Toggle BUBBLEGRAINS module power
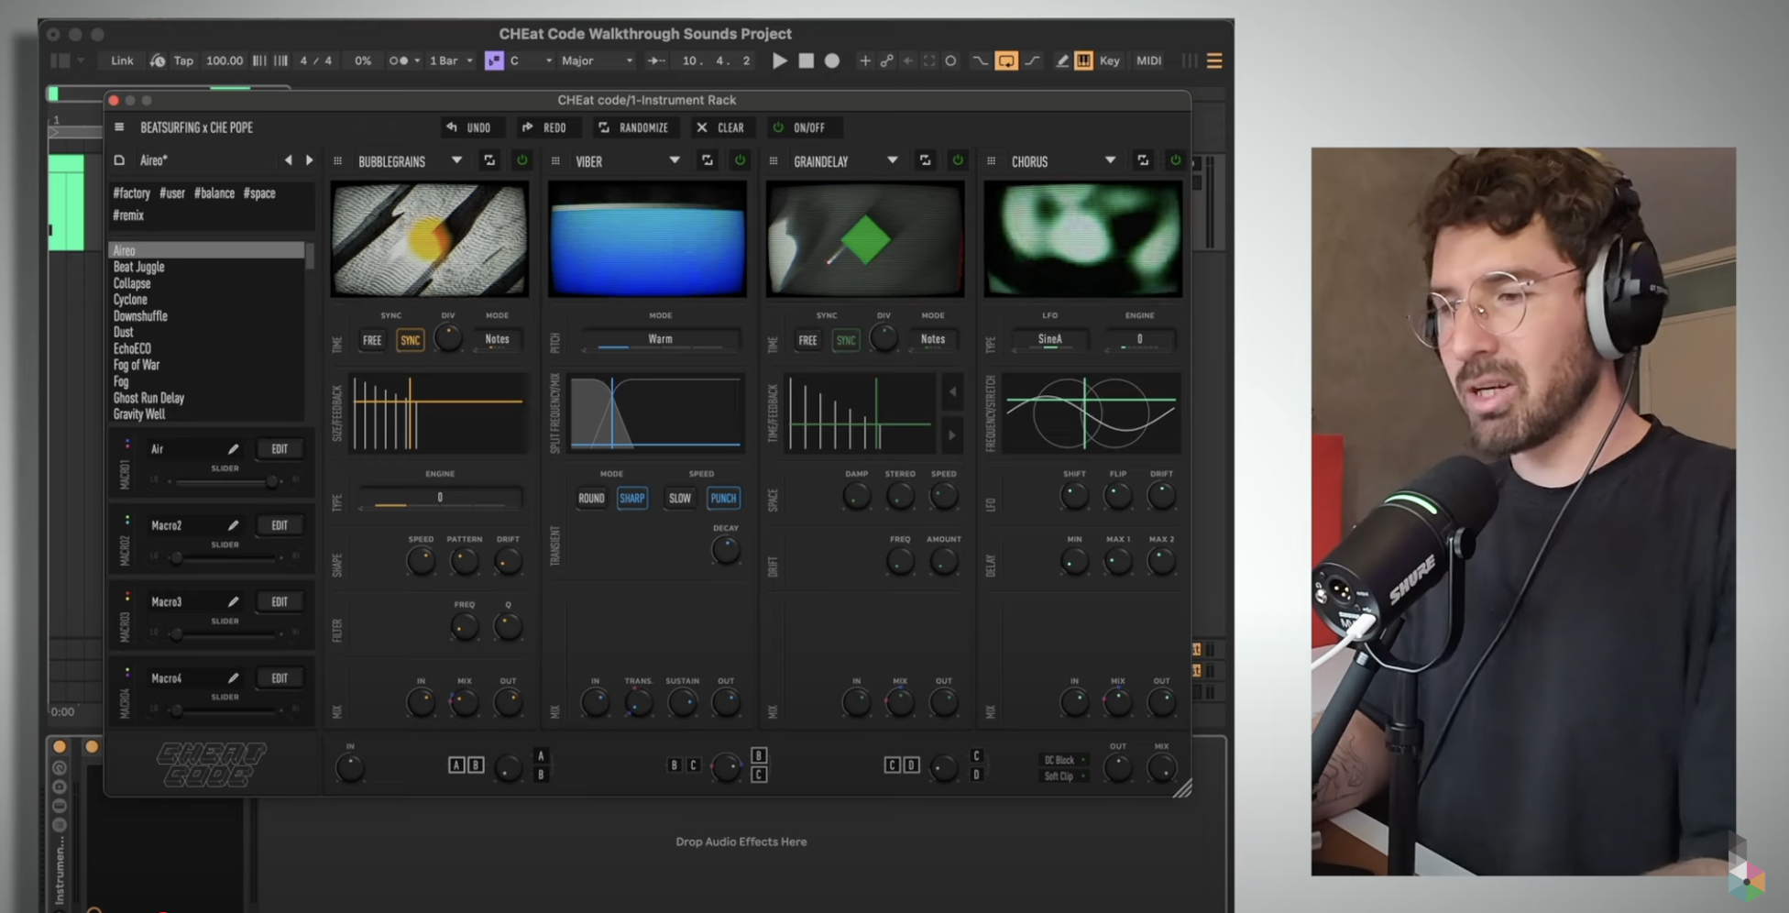Viewport: 1789px width, 913px height. (x=521, y=160)
